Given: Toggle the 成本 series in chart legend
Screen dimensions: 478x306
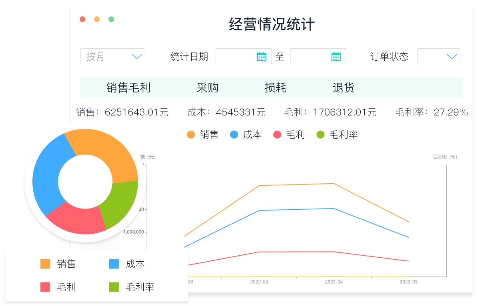Looking at the screenshot, I should coord(246,135).
